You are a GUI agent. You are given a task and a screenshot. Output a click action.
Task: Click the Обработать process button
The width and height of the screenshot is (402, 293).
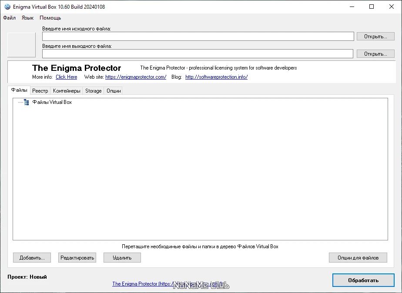[363, 280]
